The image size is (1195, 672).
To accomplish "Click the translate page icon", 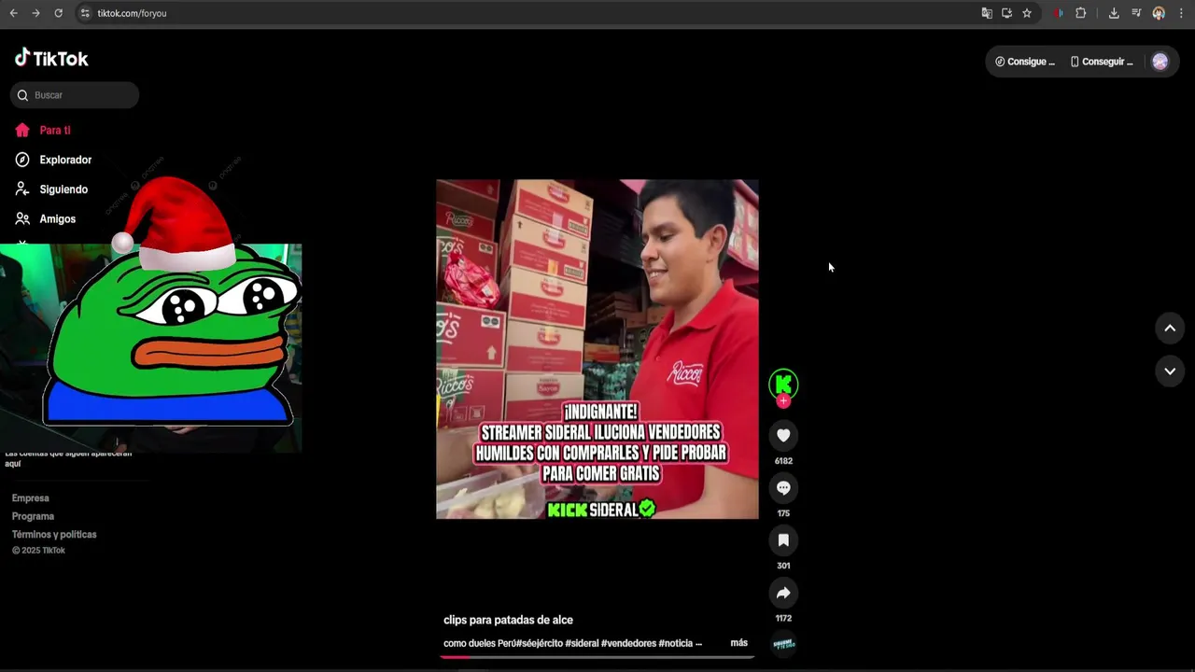I will 987,13.
